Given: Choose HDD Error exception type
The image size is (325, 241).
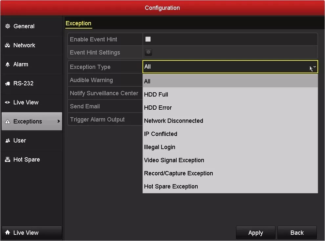Looking at the screenshot, I should 230,108.
